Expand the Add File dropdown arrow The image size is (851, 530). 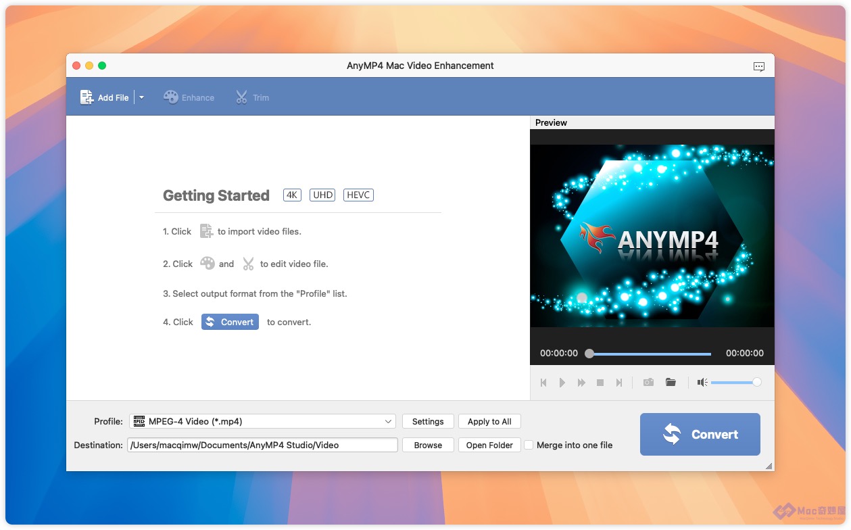tap(141, 97)
